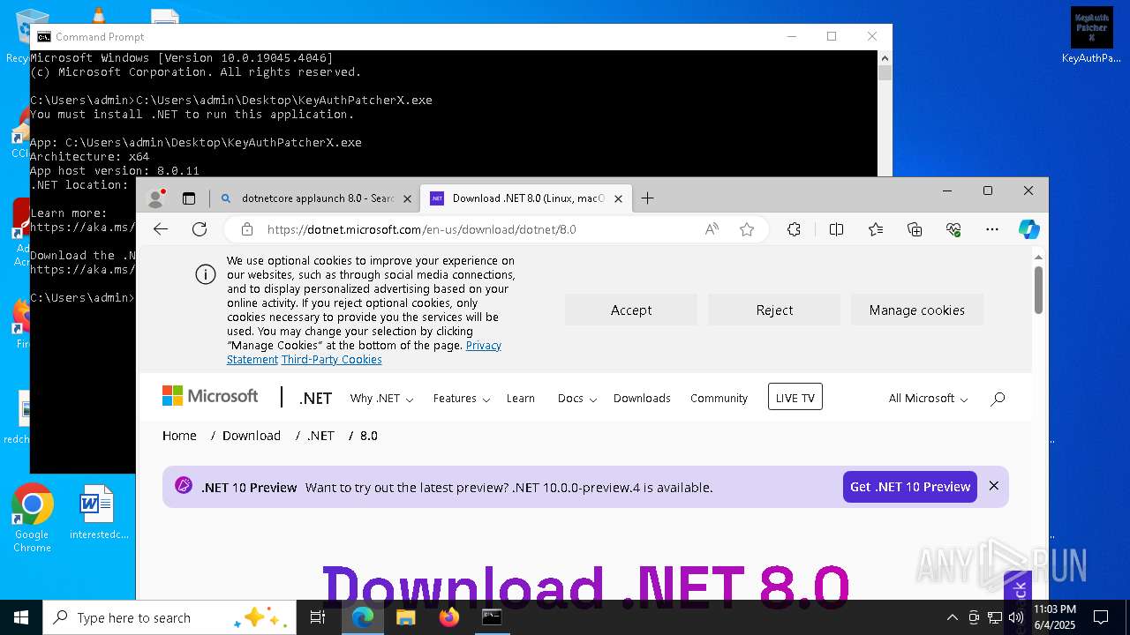Image resolution: width=1130 pixels, height=635 pixels.
Task: Open Copilot sidebar icon
Action: pyautogui.click(x=1029, y=229)
